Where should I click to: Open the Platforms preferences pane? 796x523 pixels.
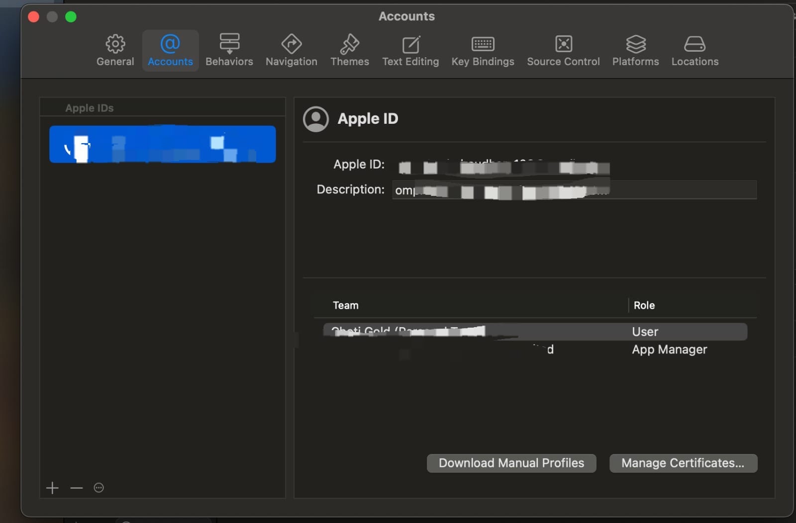[635, 51]
